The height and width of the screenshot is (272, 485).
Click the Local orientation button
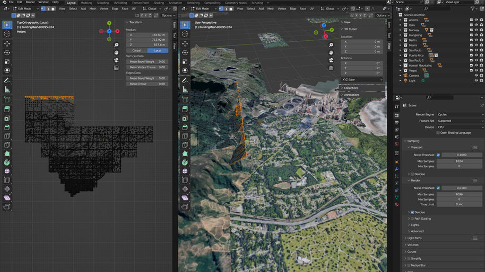158,50
